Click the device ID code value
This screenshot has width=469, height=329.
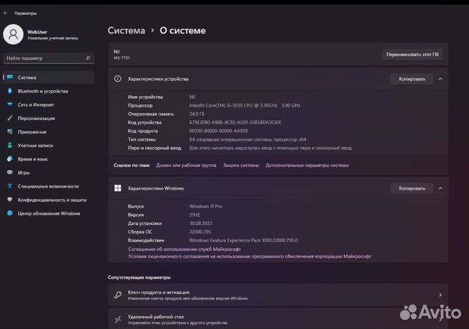point(235,122)
